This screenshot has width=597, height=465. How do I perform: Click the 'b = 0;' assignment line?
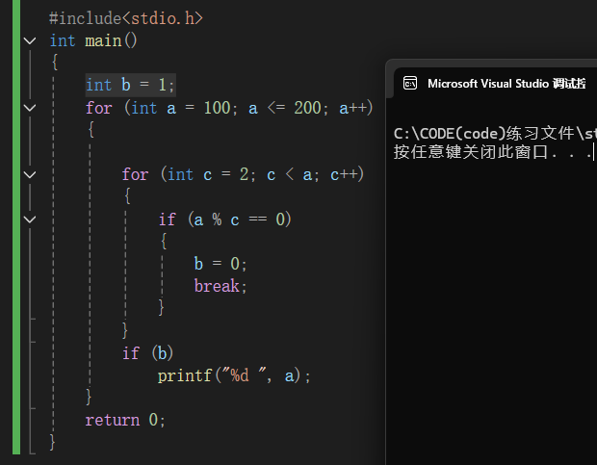click(221, 264)
